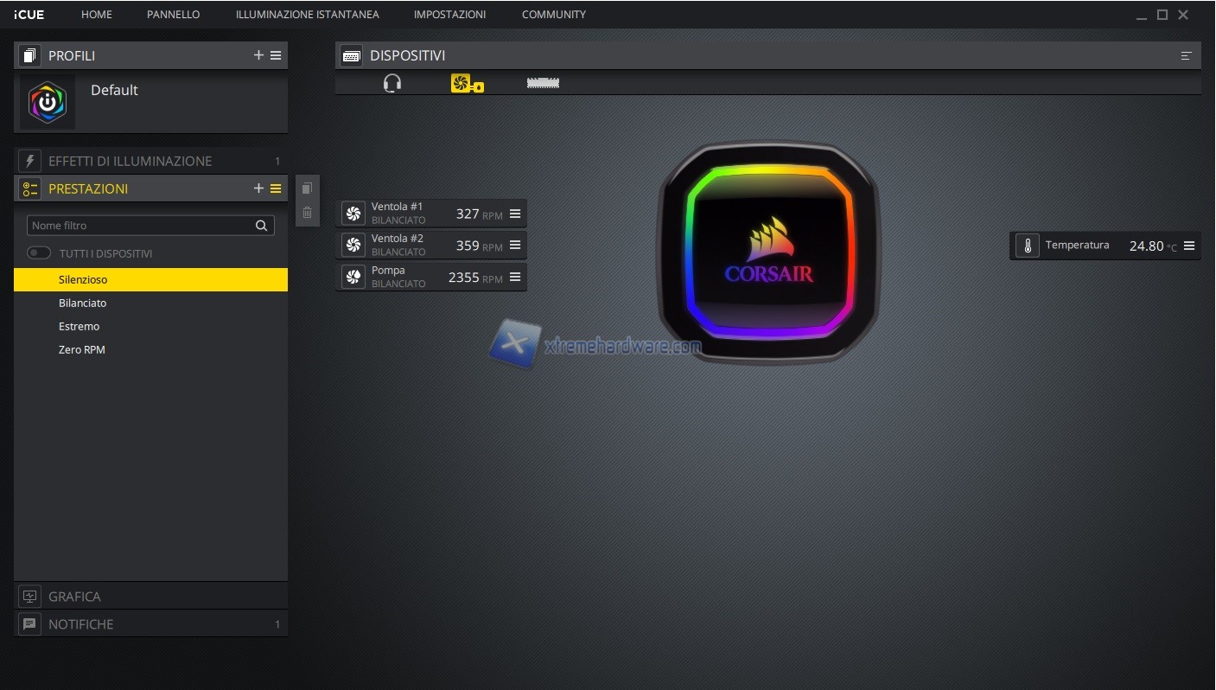This screenshot has height=690, width=1216.
Task: Click the Nome filtro input field
Action: 138,226
